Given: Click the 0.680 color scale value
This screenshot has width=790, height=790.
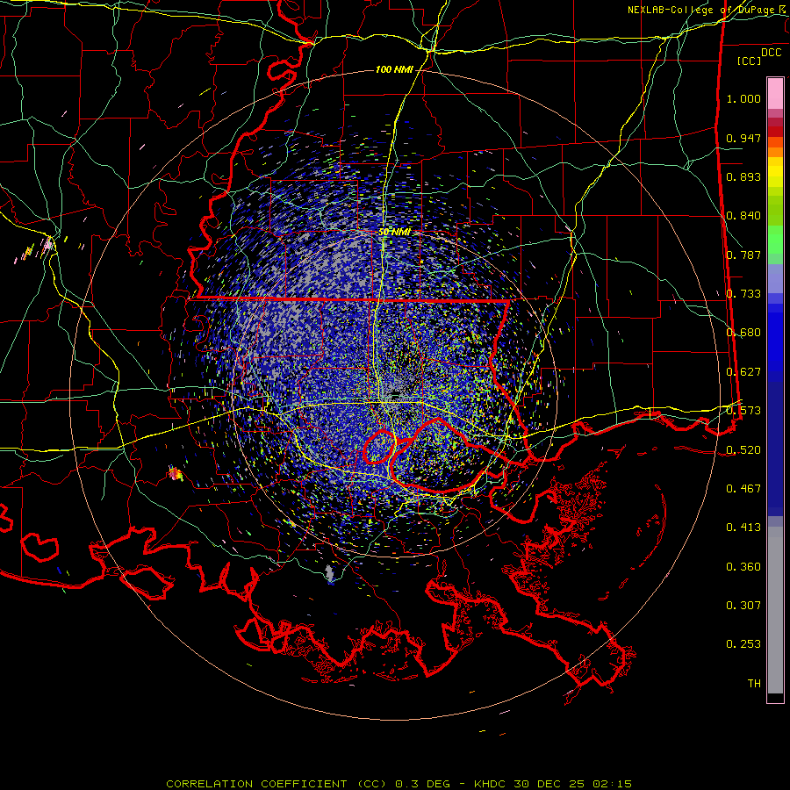Looking at the screenshot, I should pos(743,333).
